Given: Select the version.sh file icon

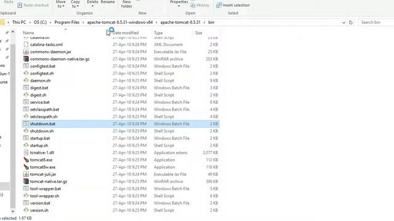Looking at the screenshot, I should (x=26, y=210).
